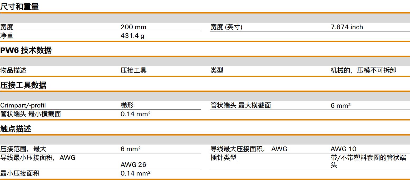Select the 压接工具 description value
410x180 pixels.
(x=134, y=70)
